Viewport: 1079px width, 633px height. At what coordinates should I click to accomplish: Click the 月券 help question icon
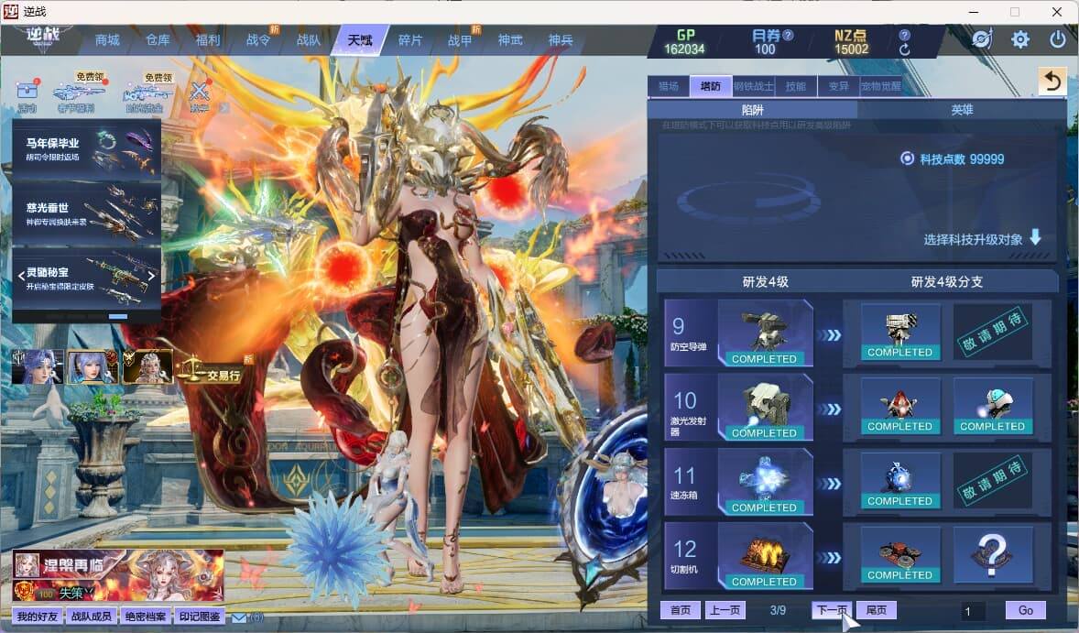tap(789, 35)
